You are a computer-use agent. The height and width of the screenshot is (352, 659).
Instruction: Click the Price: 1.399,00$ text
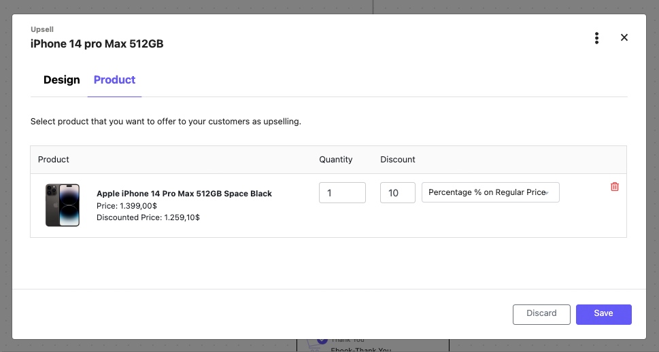coord(126,206)
